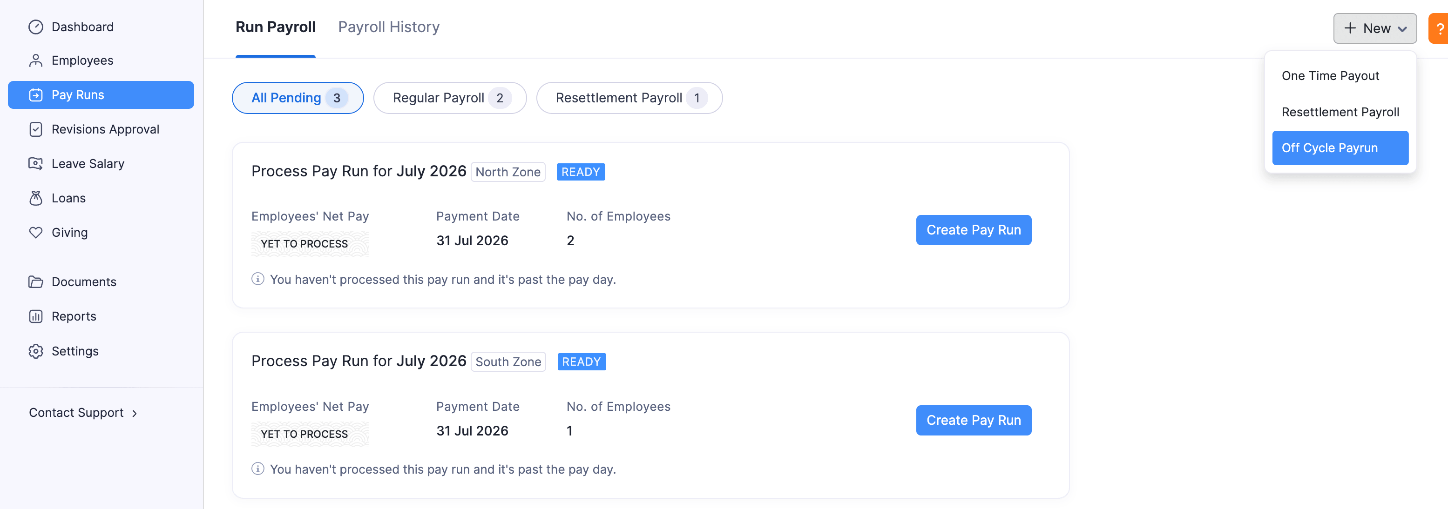Click the Loans money bag icon
Viewport: 1448px width, 509px height.
35,198
